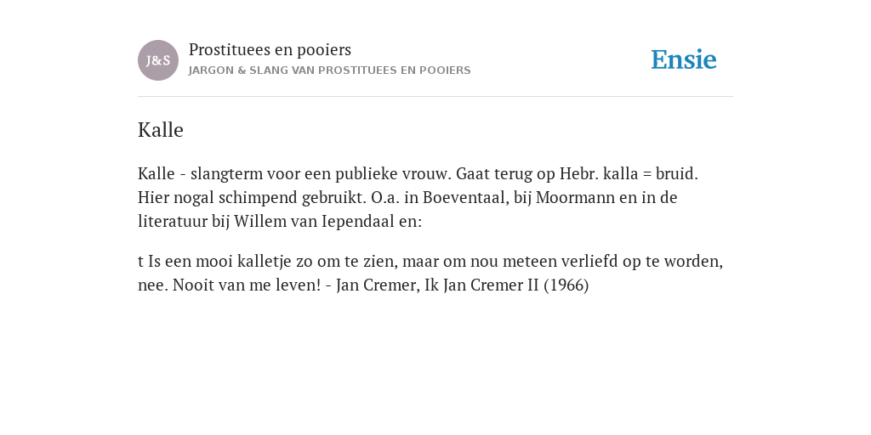Click the J&S round avatar icon
This screenshot has width=871, height=435.
pos(157,60)
